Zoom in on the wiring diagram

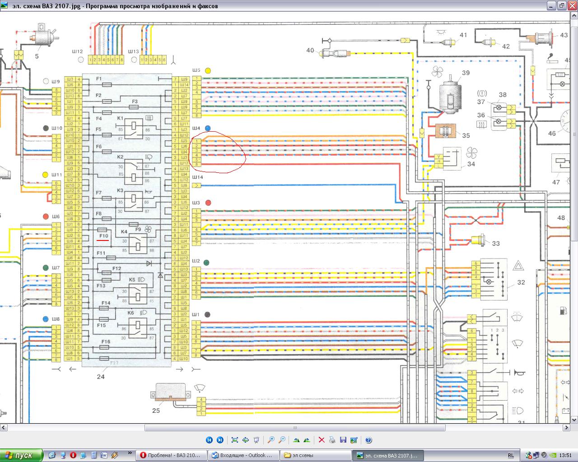pos(271,440)
